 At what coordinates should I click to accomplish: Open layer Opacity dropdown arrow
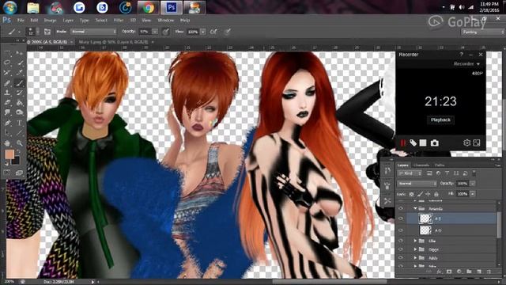473,184
